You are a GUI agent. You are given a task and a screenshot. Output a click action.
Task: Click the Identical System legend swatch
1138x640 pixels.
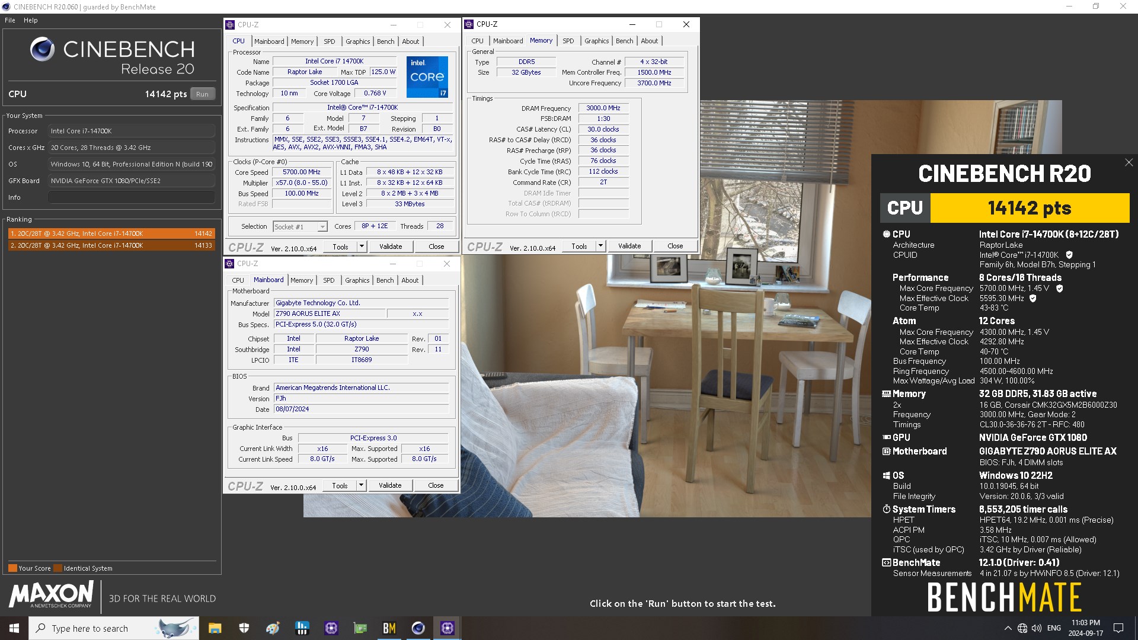(57, 568)
